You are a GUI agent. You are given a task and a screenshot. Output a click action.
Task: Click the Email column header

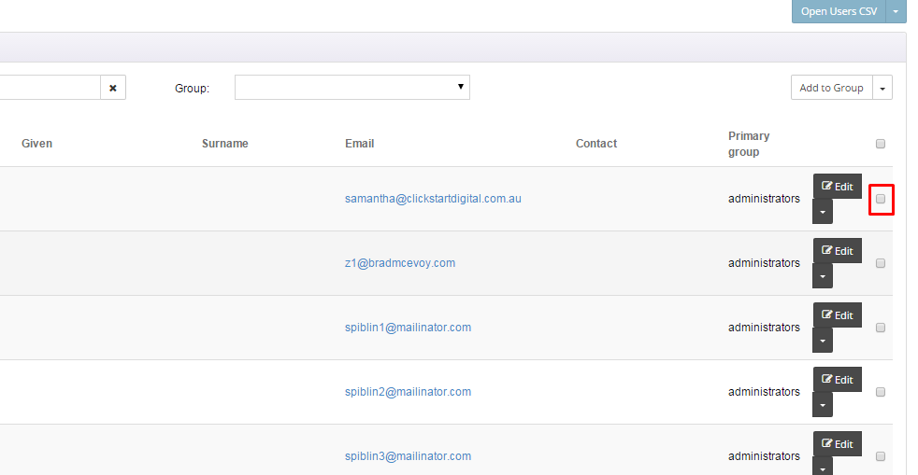pyautogui.click(x=360, y=144)
